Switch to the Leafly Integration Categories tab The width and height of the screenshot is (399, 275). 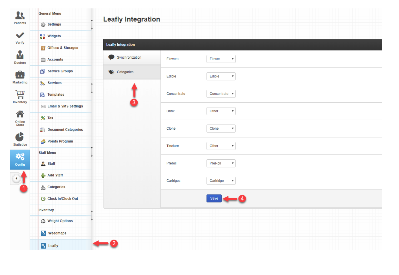132,72
